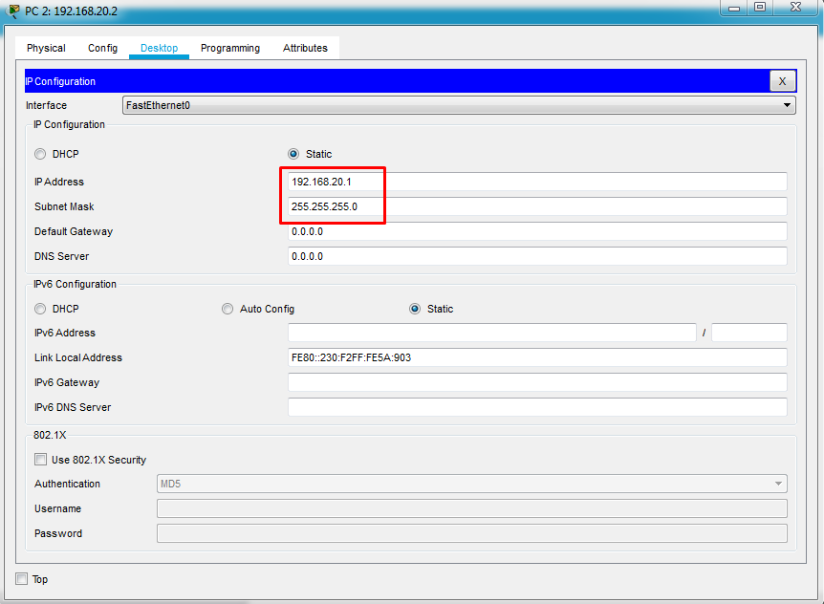Select the IPv4 Static radio button
The height and width of the screenshot is (604, 824).
coord(293,154)
